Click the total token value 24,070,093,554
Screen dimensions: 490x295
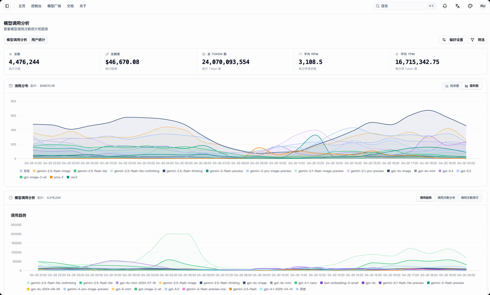click(226, 62)
